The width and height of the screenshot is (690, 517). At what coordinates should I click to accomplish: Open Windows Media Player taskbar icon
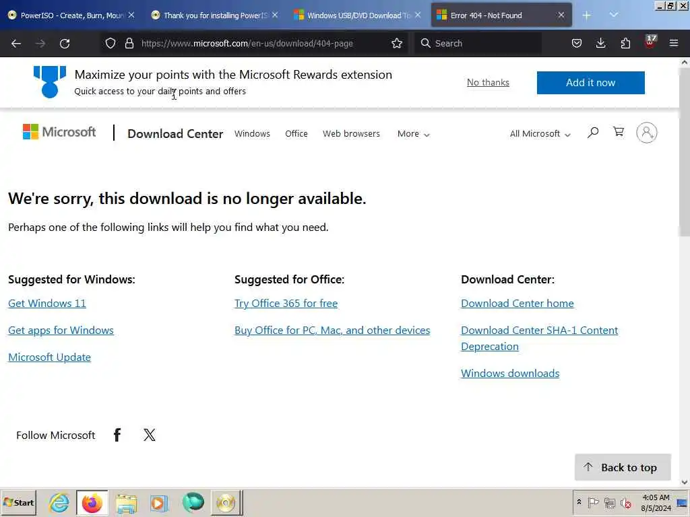tap(159, 502)
